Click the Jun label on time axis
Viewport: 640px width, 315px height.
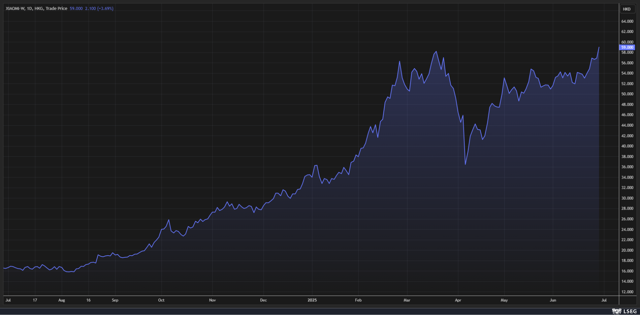553,300
